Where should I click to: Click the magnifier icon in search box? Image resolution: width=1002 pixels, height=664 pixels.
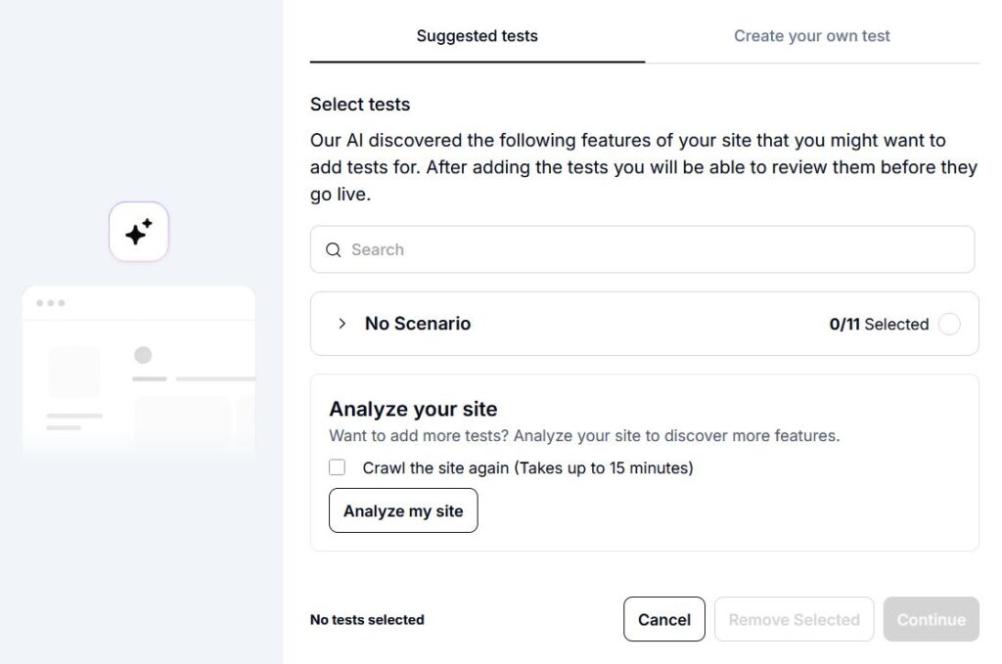click(x=333, y=250)
